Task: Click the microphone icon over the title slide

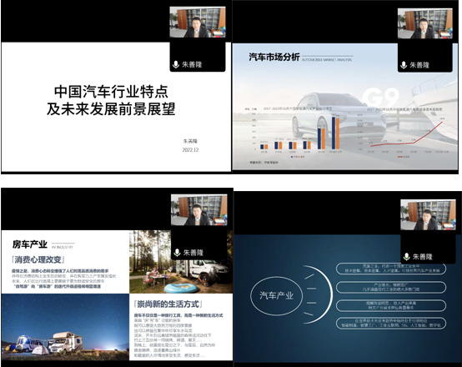Action: tap(176, 64)
